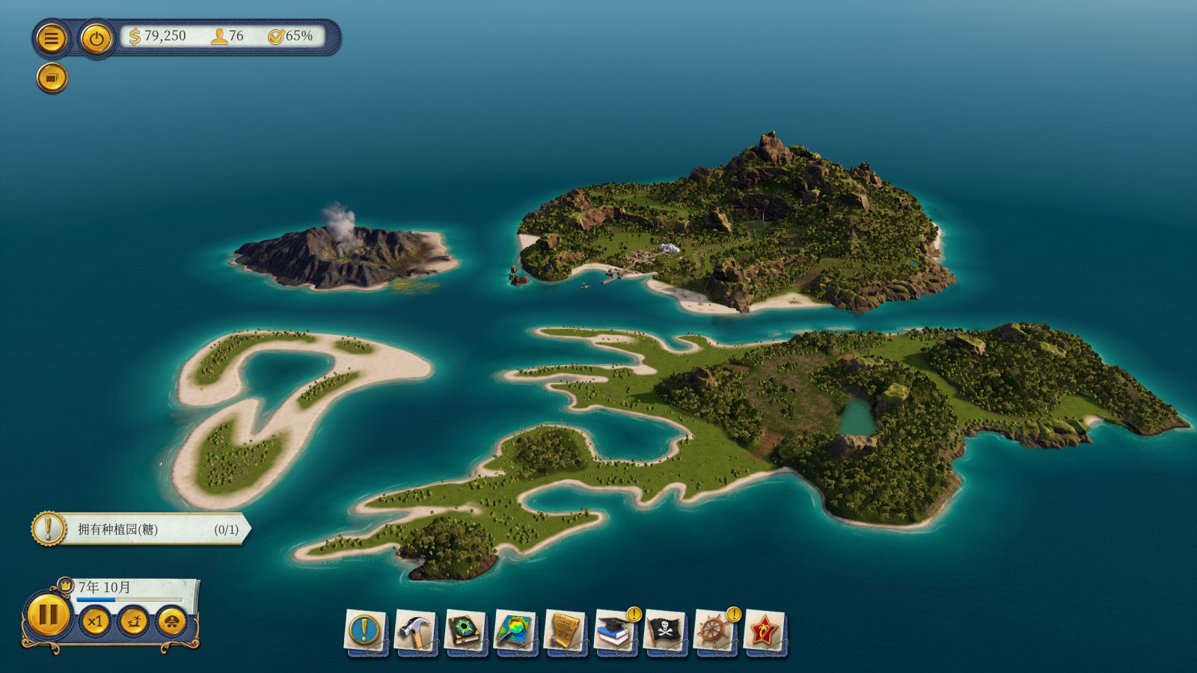This screenshot has width=1197, height=673.
Task: Open the red star palm icon
Action: pos(765,632)
